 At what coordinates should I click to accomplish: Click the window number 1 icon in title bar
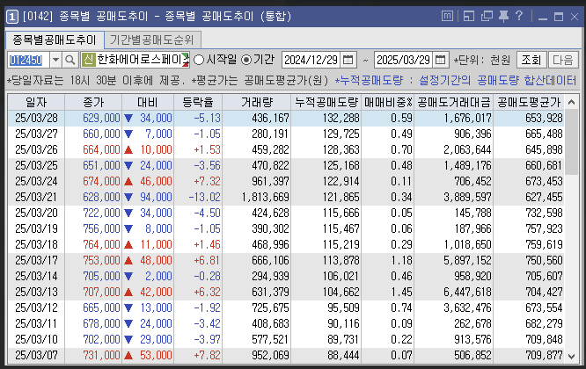point(12,17)
